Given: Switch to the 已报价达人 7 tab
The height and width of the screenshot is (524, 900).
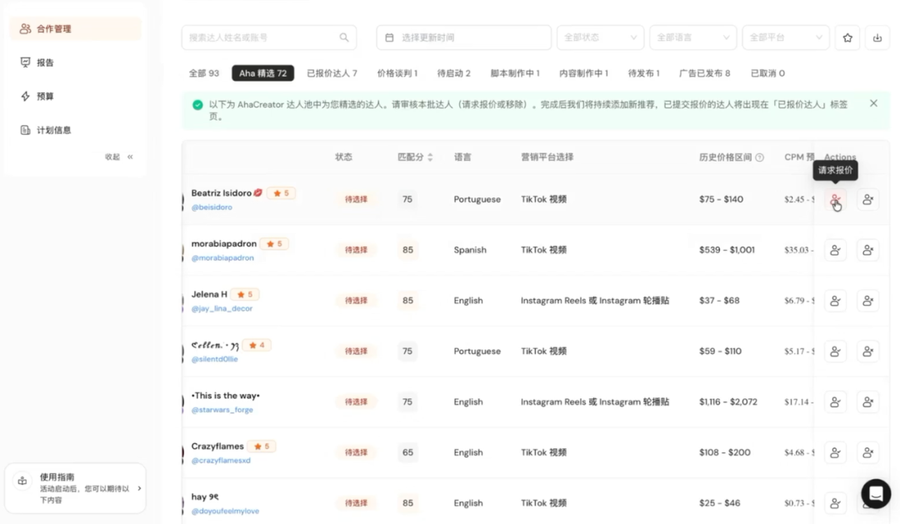Looking at the screenshot, I should coord(332,73).
